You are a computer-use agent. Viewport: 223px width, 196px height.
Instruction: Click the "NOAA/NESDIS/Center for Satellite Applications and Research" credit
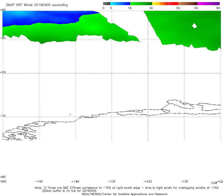pos(124,194)
